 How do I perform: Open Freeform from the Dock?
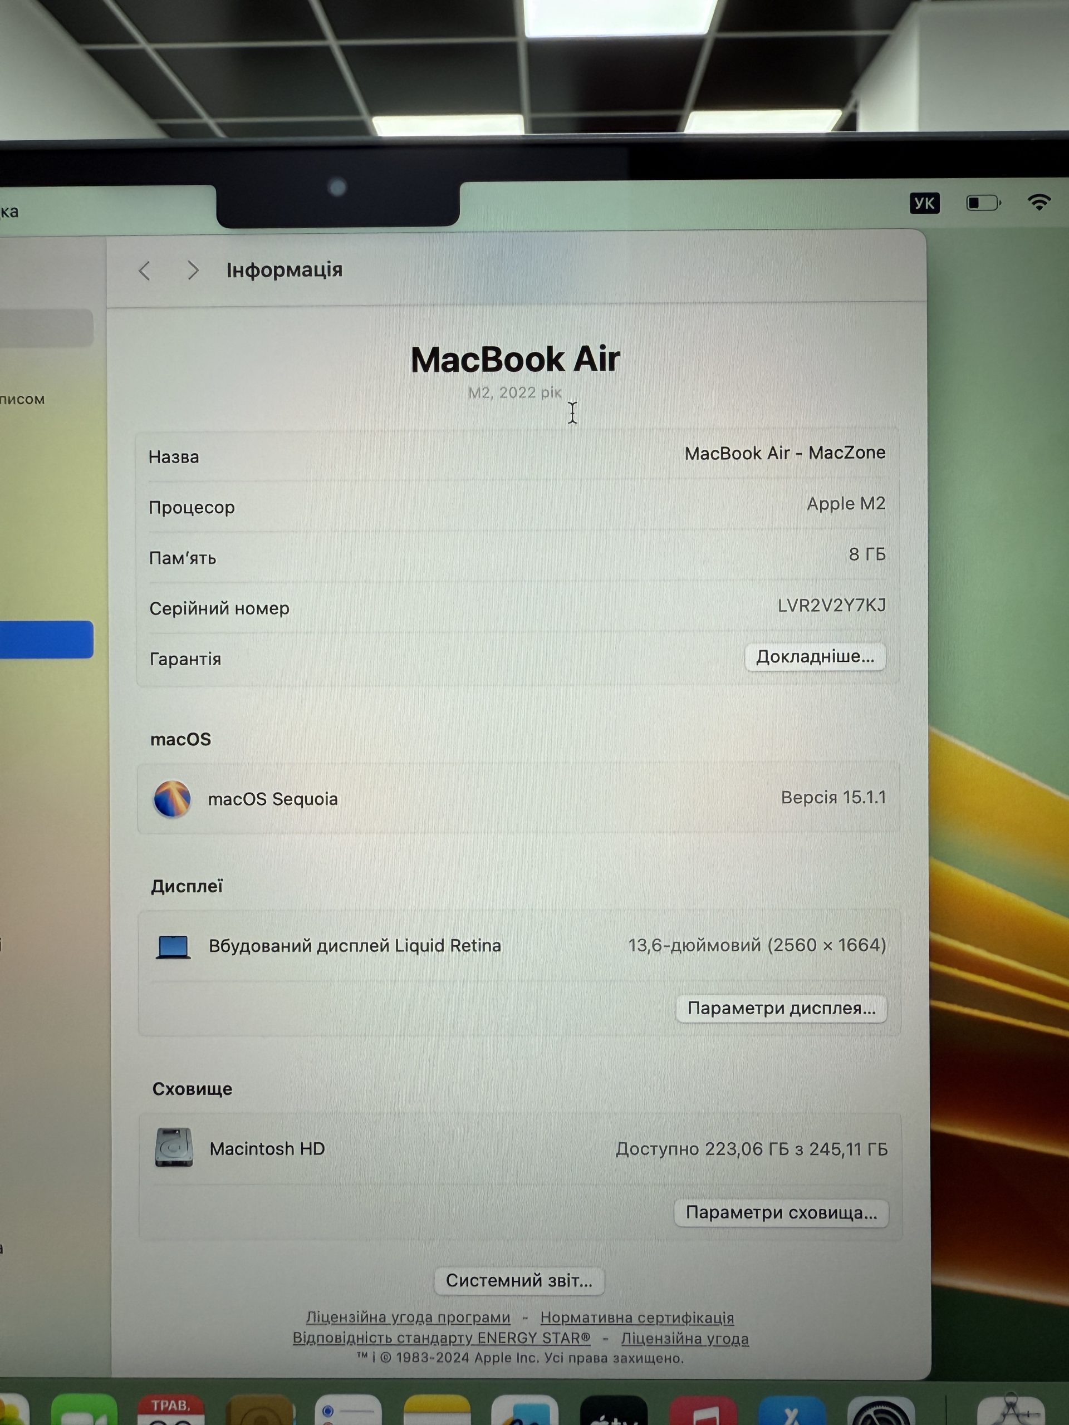(525, 1409)
